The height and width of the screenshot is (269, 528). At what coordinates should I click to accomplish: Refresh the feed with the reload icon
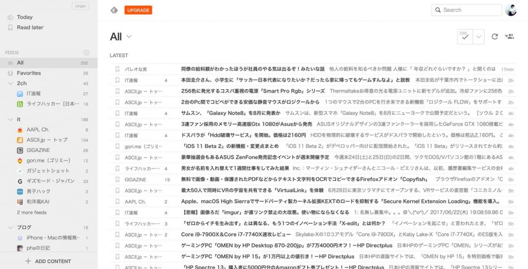click(494, 37)
